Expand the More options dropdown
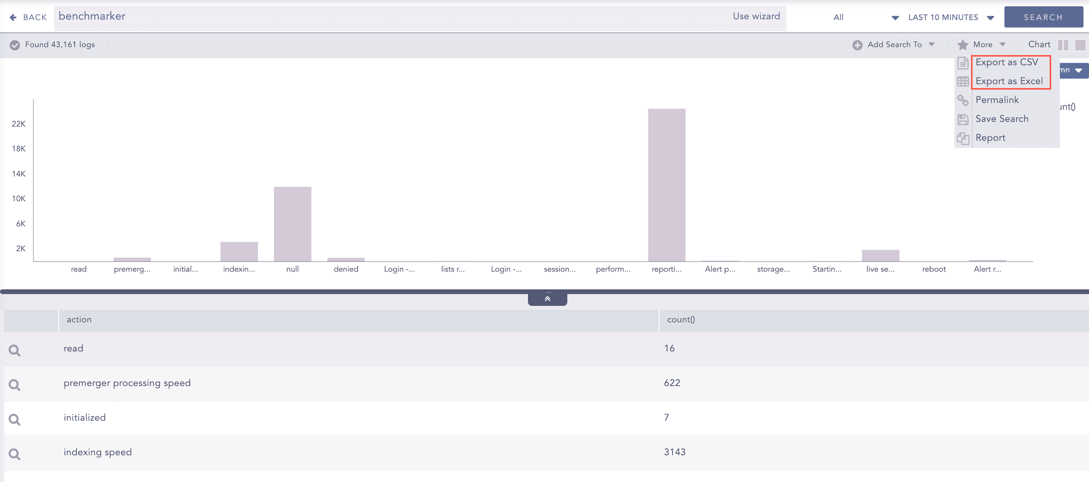The image size is (1089, 482). point(982,45)
